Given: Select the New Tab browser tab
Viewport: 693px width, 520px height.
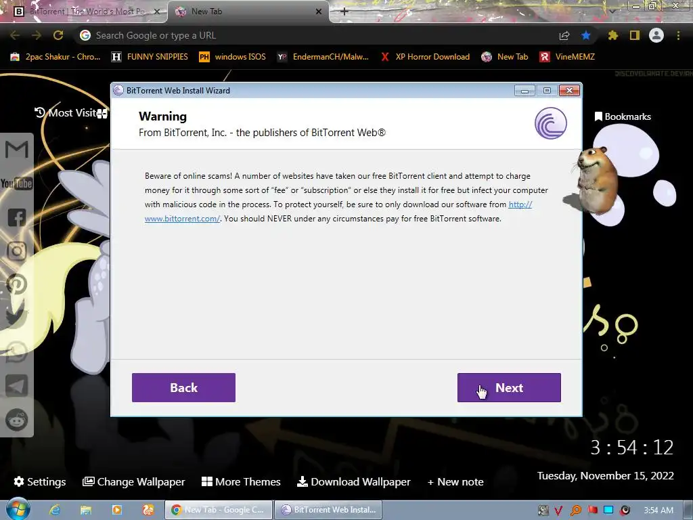Looking at the screenshot, I should pos(248,12).
